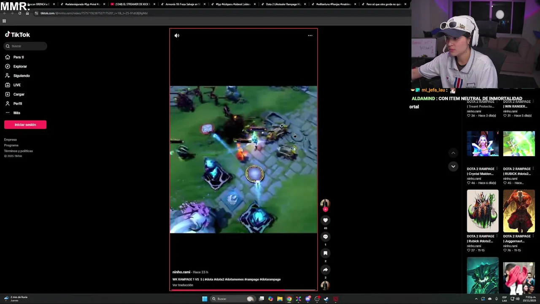This screenshot has width=540, height=304.
Task: Switch to the #selateniajurada tab
Action: pyautogui.click(x=82, y=4)
